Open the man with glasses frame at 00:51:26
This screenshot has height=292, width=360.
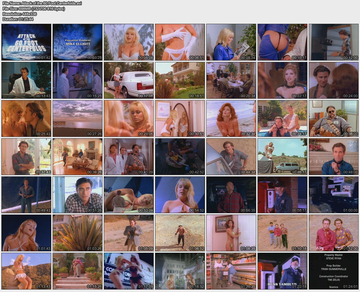78,195
